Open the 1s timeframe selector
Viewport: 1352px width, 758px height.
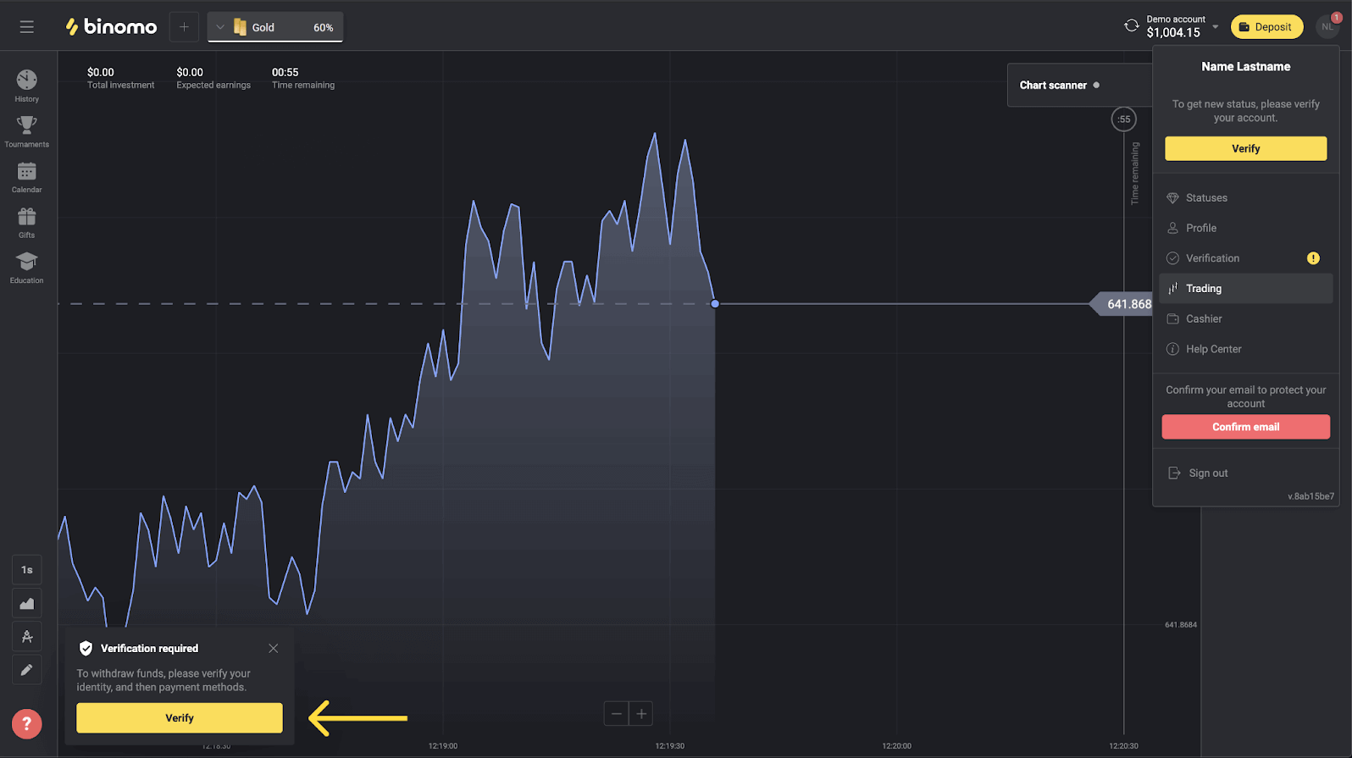tap(27, 570)
